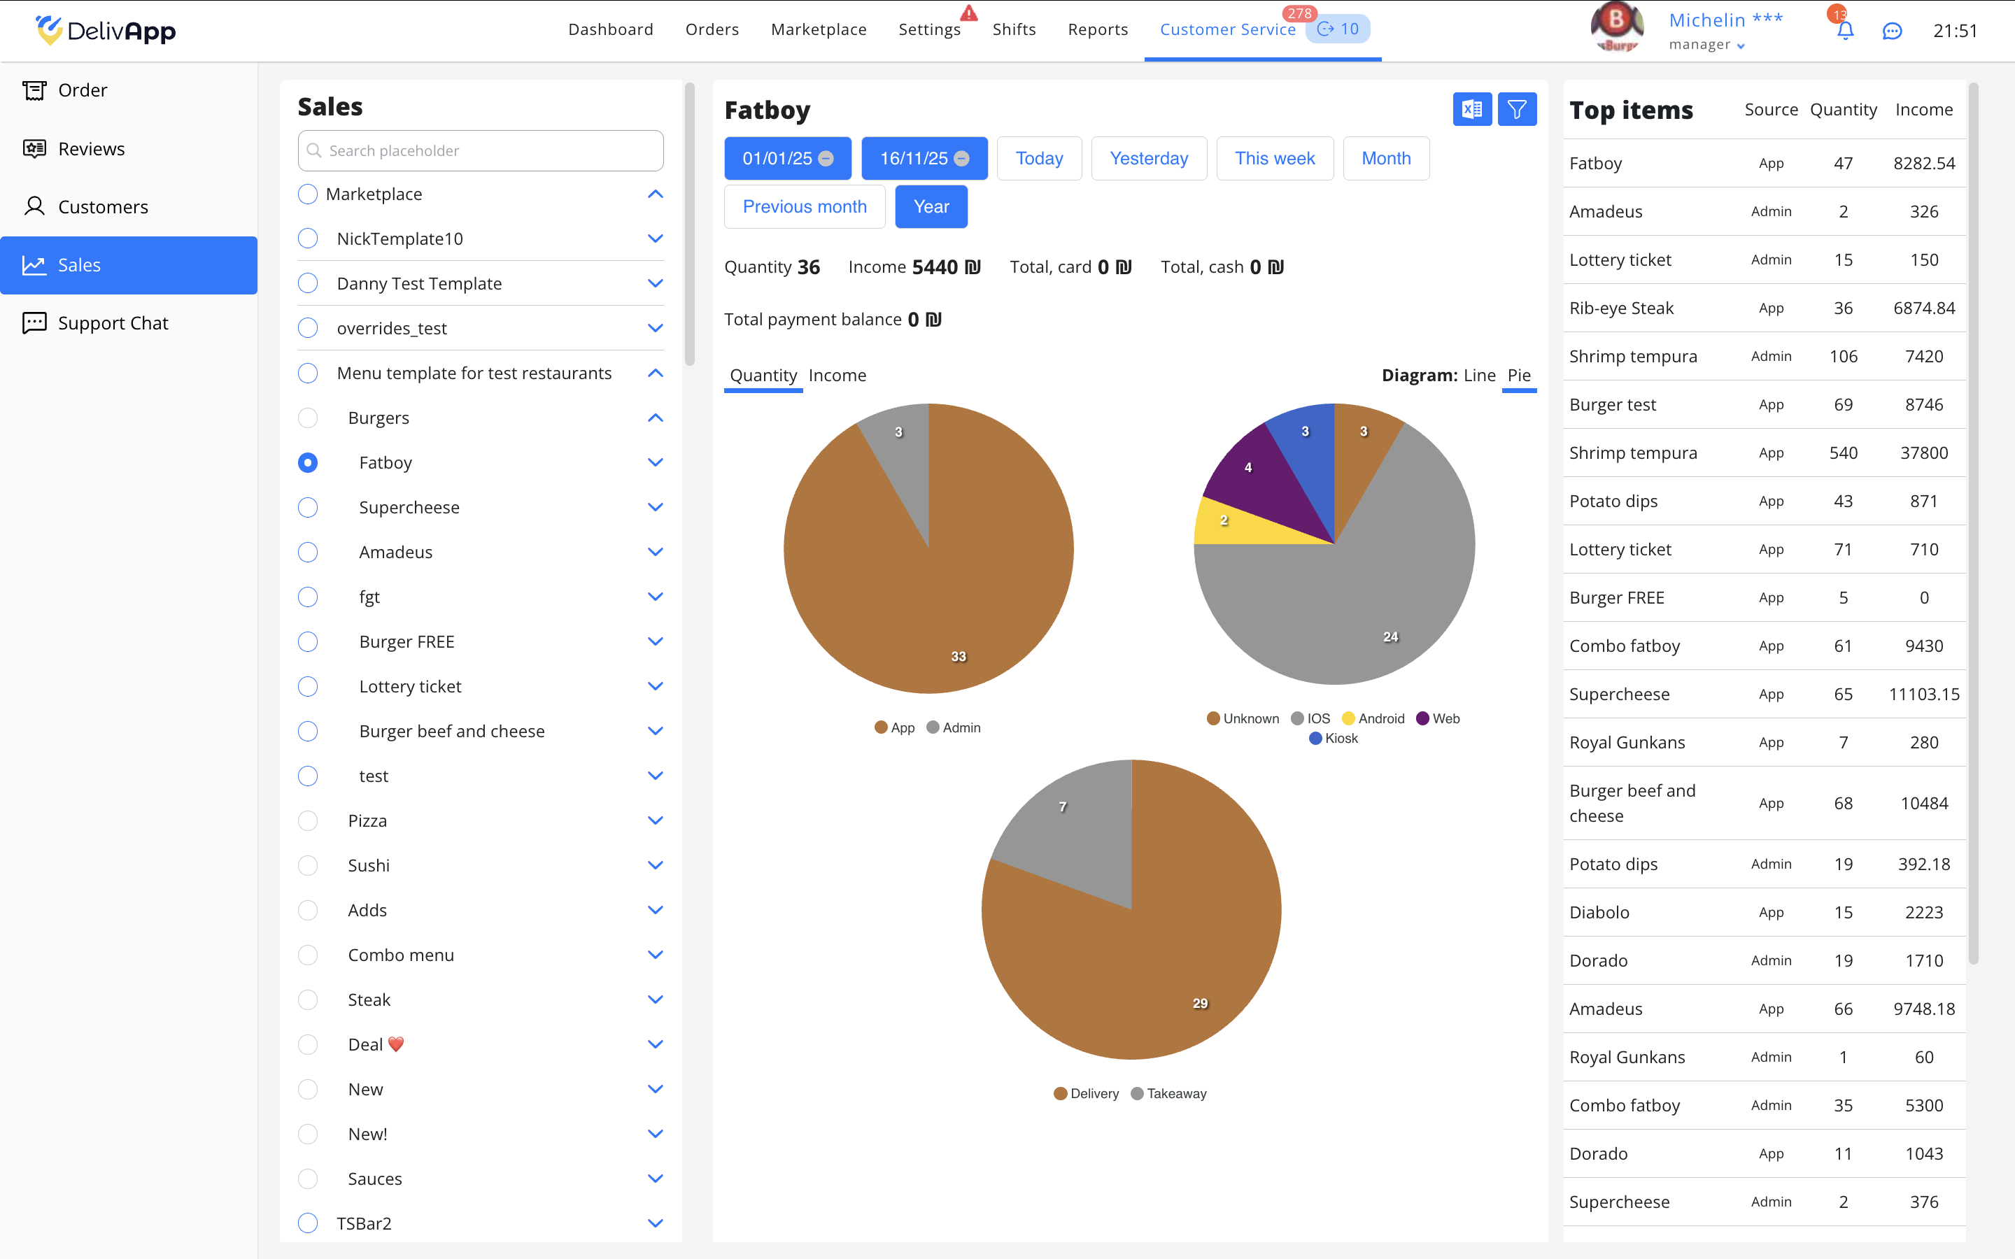Open the notifications bell
The height and width of the screenshot is (1259, 2015).
pyautogui.click(x=1845, y=31)
